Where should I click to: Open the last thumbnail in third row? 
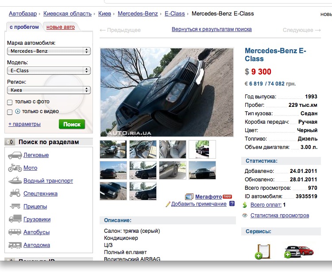coord(143,191)
